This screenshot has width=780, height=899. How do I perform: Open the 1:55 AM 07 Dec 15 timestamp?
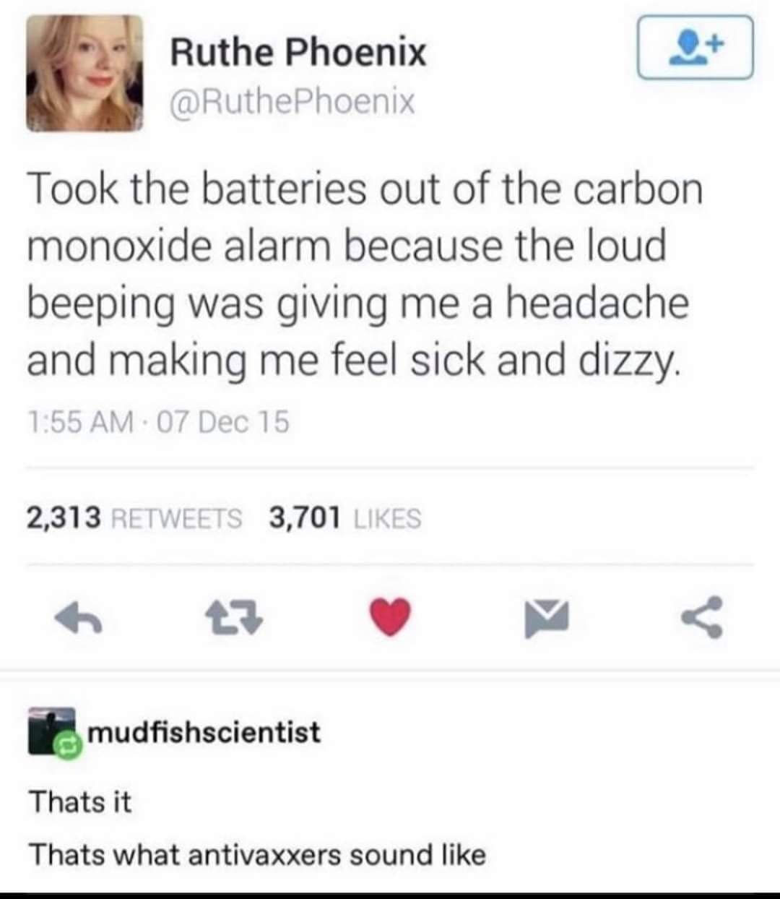click(158, 422)
